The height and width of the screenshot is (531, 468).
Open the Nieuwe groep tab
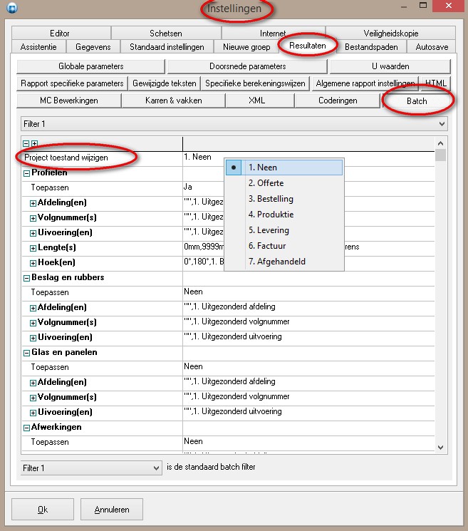click(246, 47)
